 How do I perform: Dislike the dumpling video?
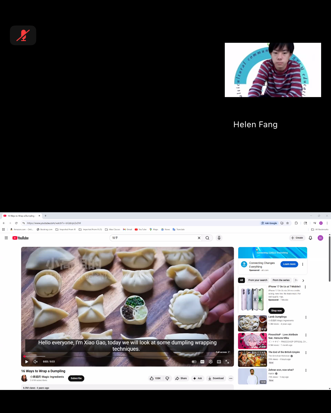[x=167, y=378]
